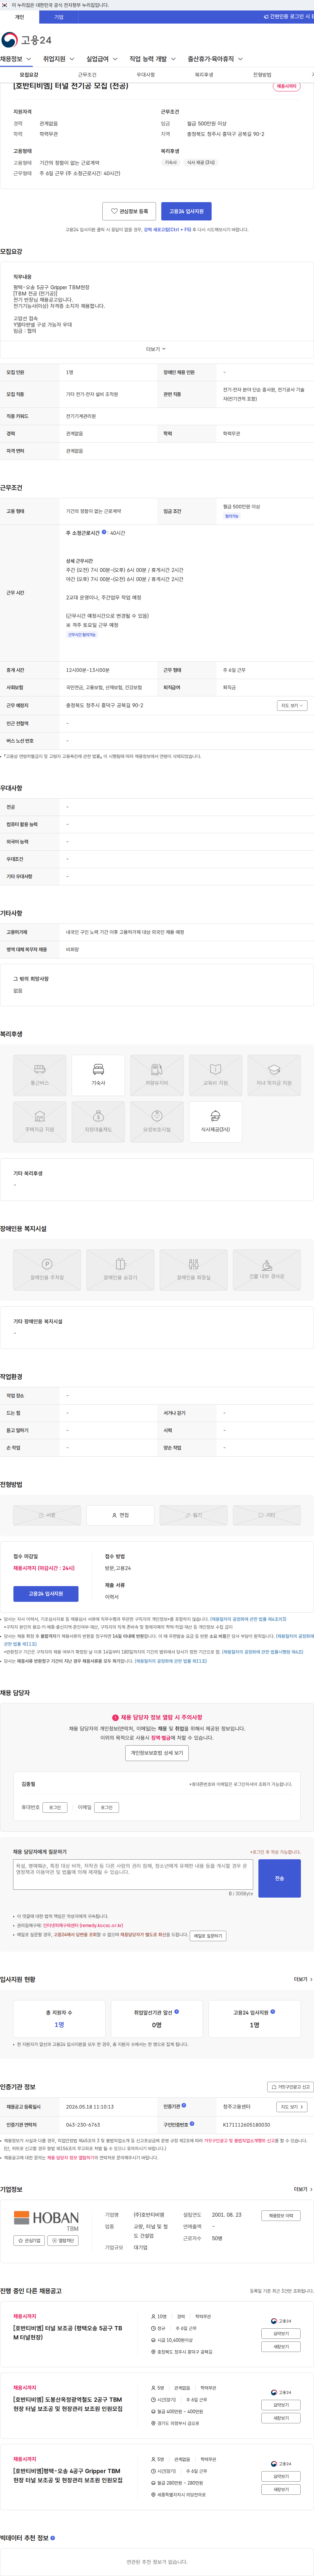
Task: Click the top 고용24 입사지원 button
Action: click(186, 211)
